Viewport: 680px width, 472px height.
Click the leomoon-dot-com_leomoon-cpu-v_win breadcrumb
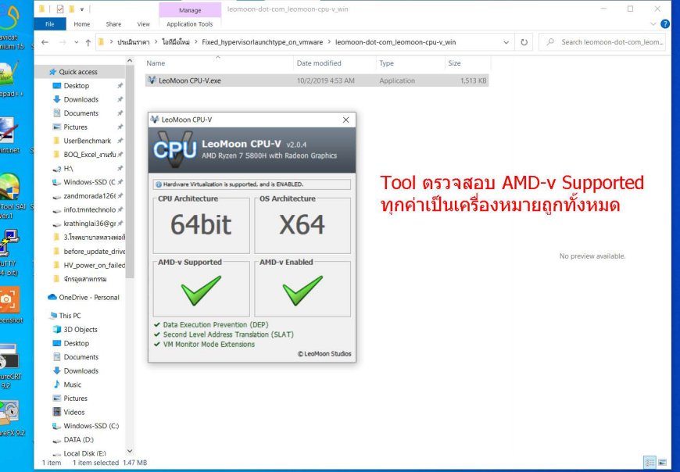coord(395,42)
